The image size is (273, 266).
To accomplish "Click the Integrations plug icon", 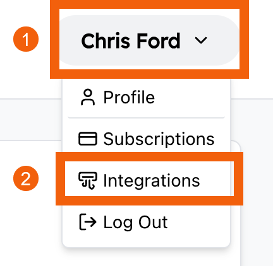I will [x=88, y=181].
